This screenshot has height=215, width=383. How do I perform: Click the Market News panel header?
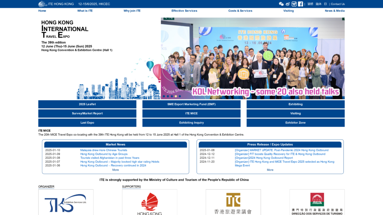[x=116, y=144]
